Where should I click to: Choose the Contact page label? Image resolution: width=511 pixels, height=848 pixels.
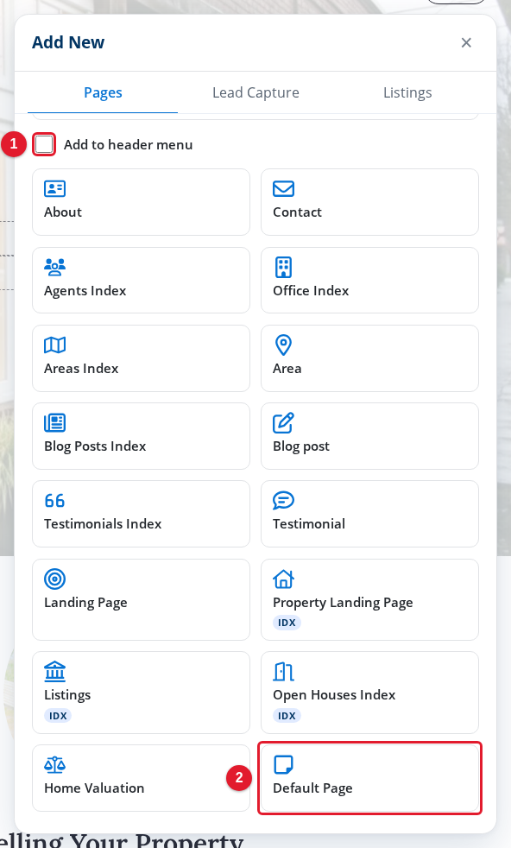coord(297,212)
